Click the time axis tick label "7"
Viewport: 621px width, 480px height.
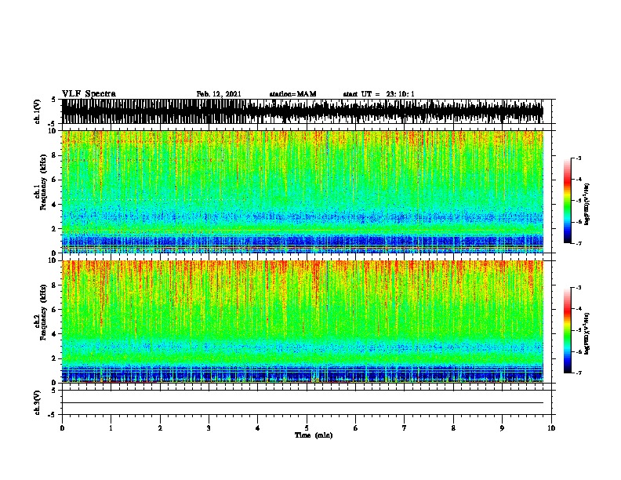tap(405, 428)
